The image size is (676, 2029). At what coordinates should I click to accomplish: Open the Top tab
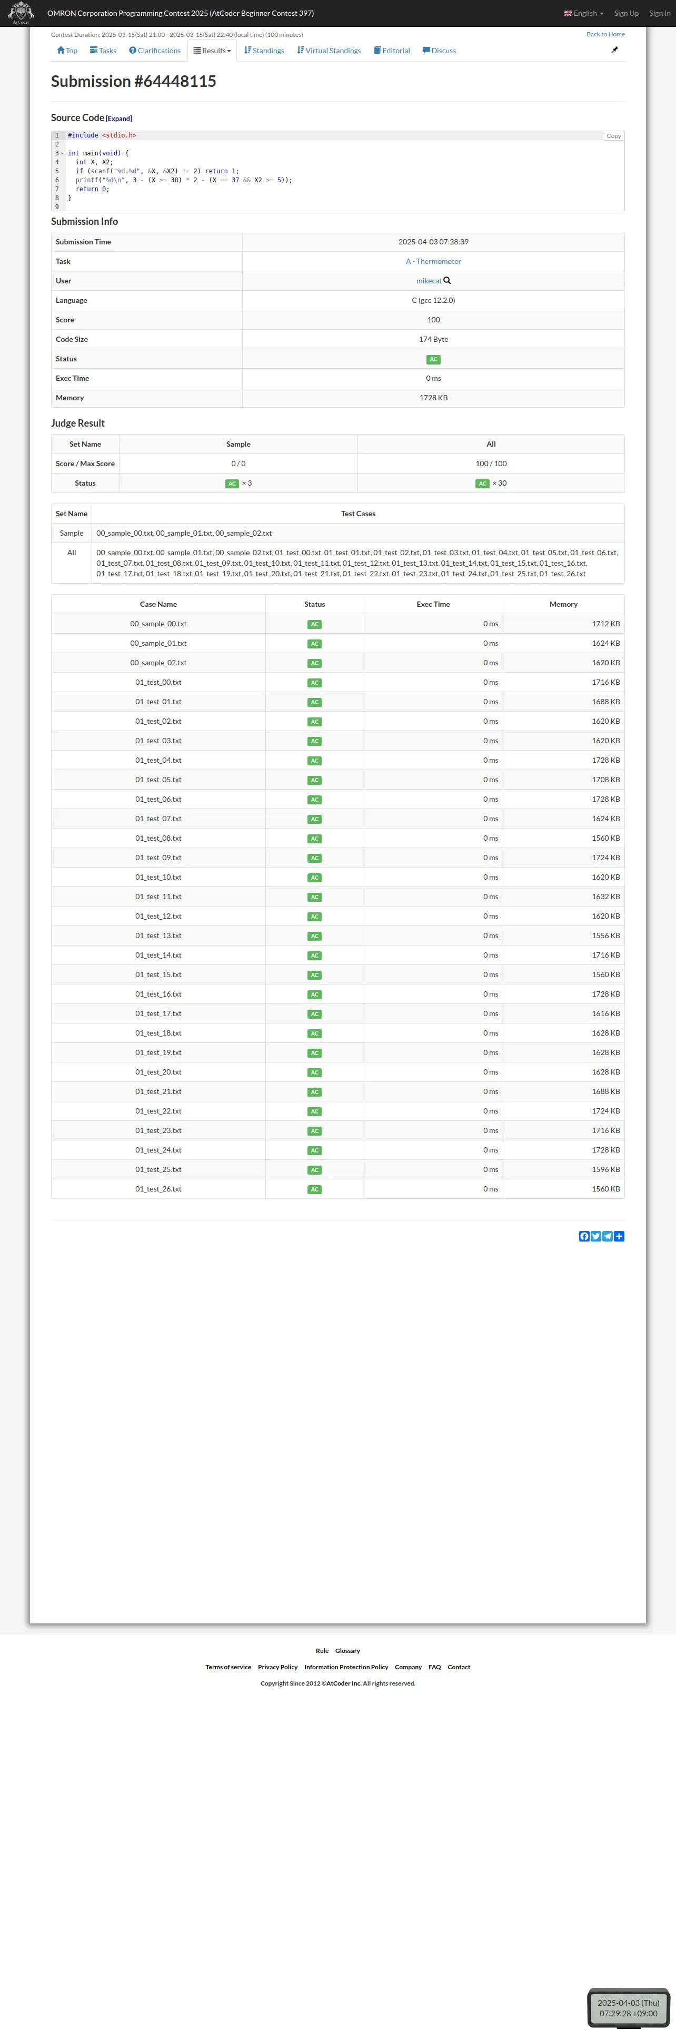67,51
